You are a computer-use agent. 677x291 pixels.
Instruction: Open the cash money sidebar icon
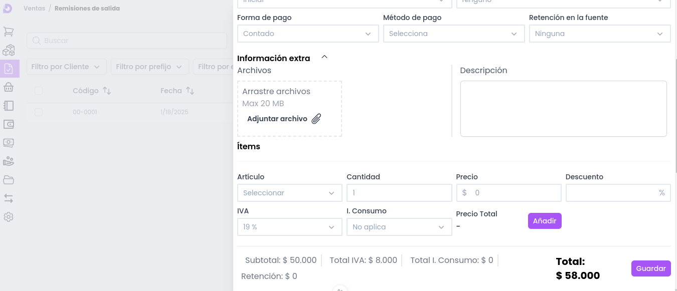9,143
